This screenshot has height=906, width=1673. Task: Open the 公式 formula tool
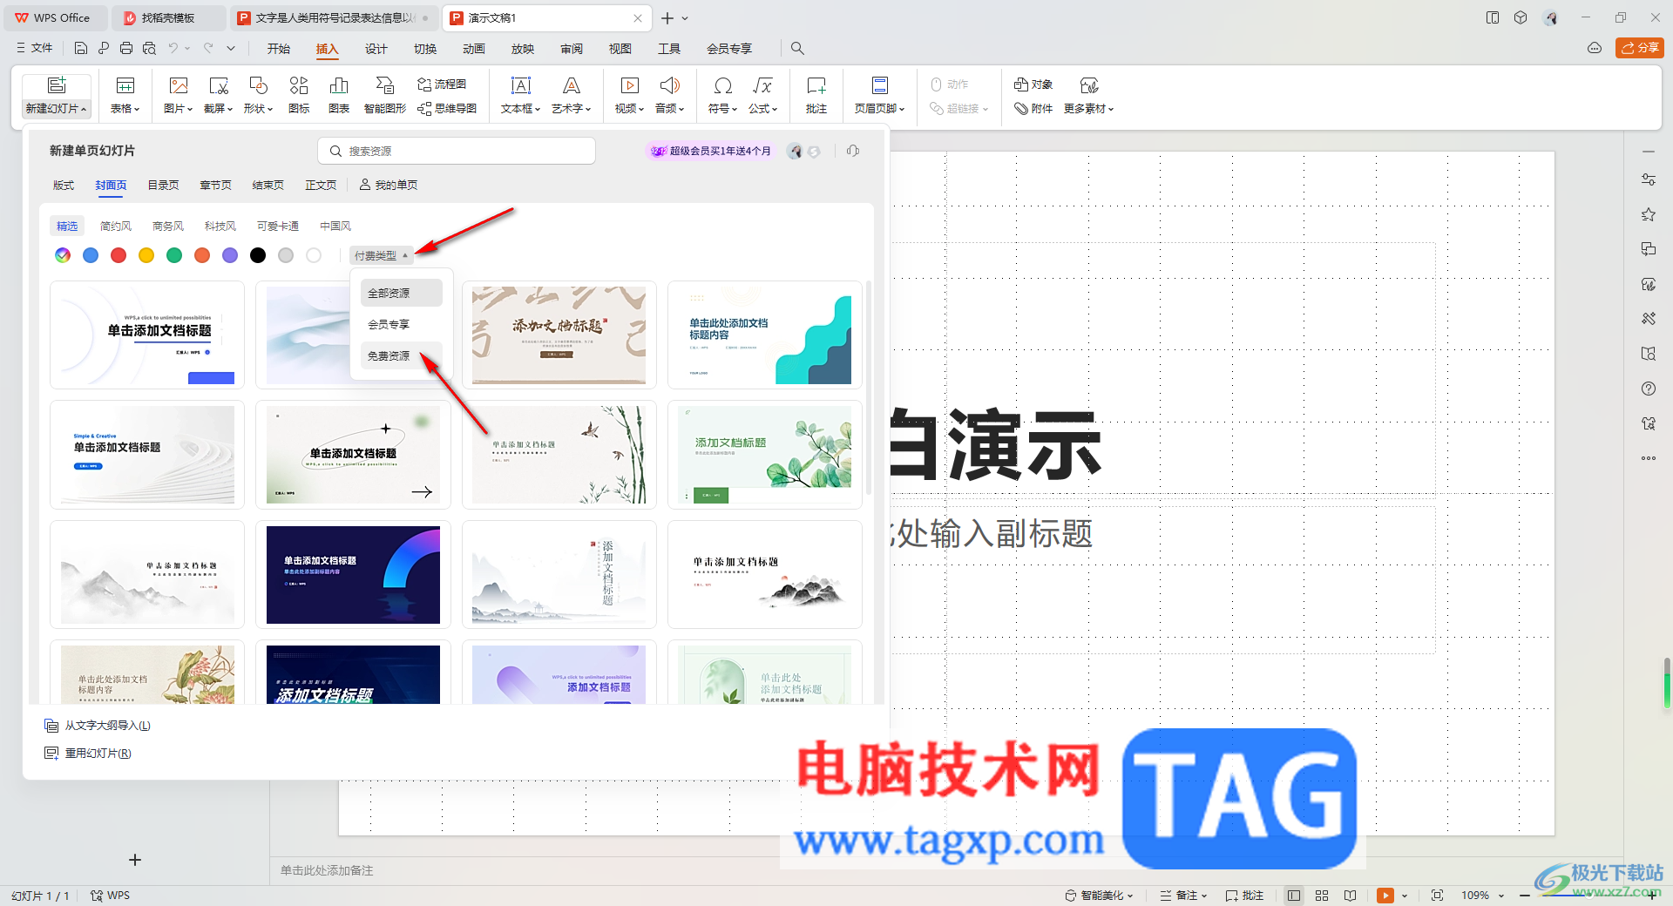coord(762,95)
